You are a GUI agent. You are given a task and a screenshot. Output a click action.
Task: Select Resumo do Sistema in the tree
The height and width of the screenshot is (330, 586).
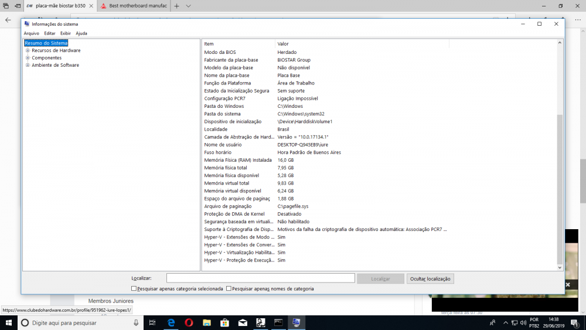[x=46, y=43]
